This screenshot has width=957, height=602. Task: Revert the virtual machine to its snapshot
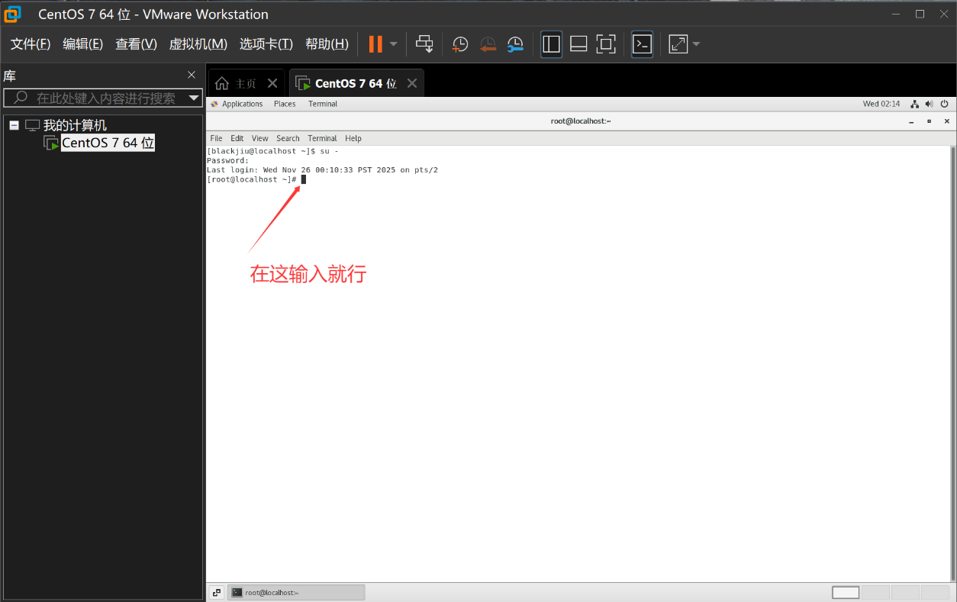pyautogui.click(x=488, y=43)
